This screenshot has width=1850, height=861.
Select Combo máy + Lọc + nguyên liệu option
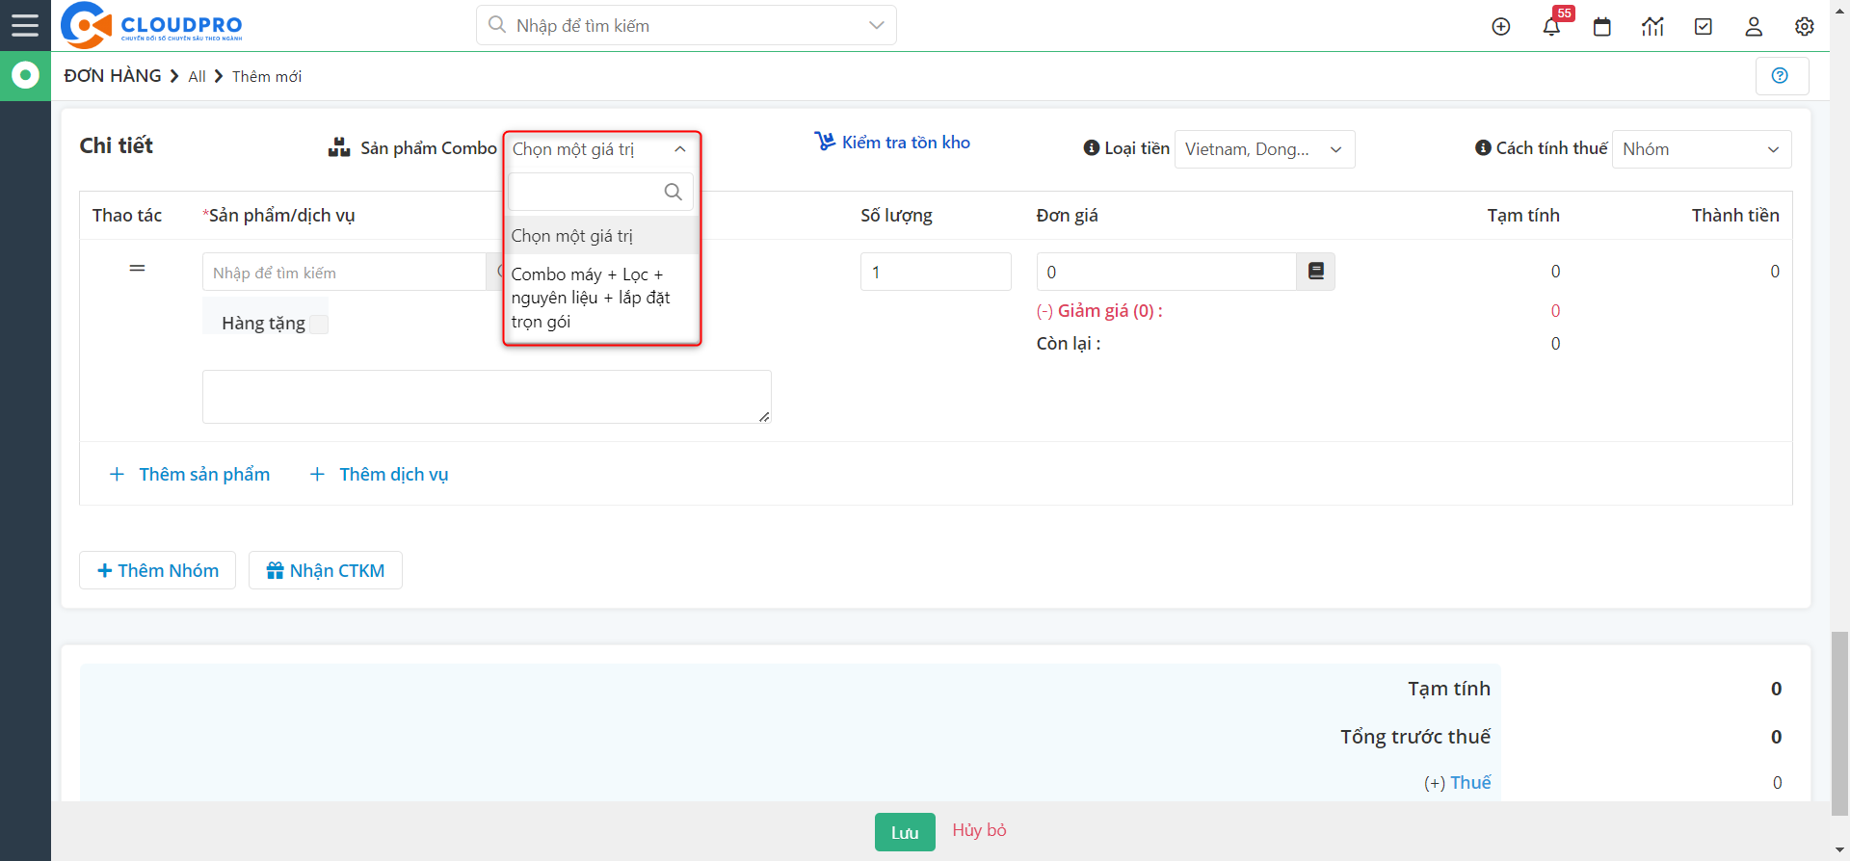pyautogui.click(x=601, y=298)
